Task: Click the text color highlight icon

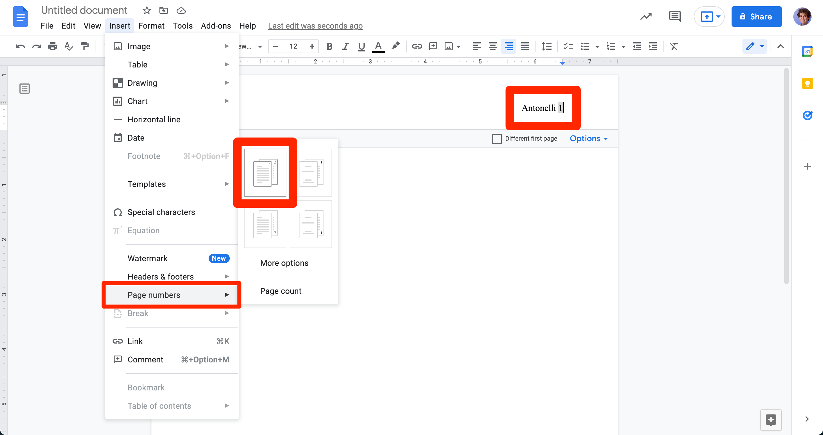Action: pyautogui.click(x=396, y=46)
